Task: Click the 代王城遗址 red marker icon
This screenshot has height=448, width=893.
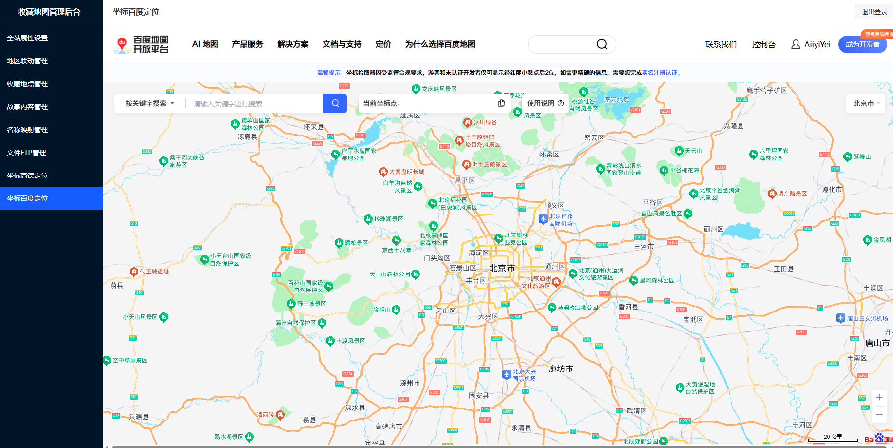Action: pyautogui.click(x=134, y=272)
